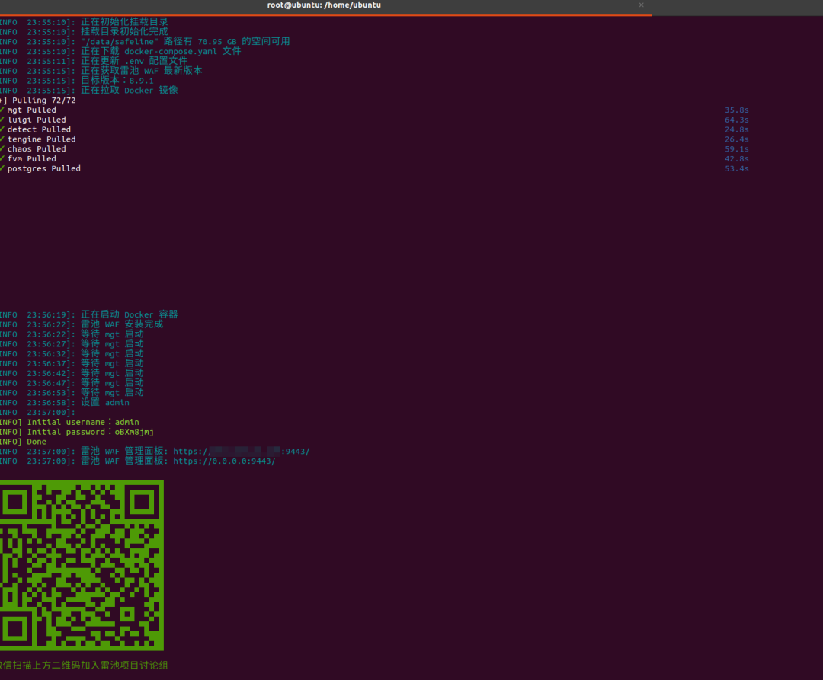Close the root@ubuntu terminal tab

(x=641, y=5)
